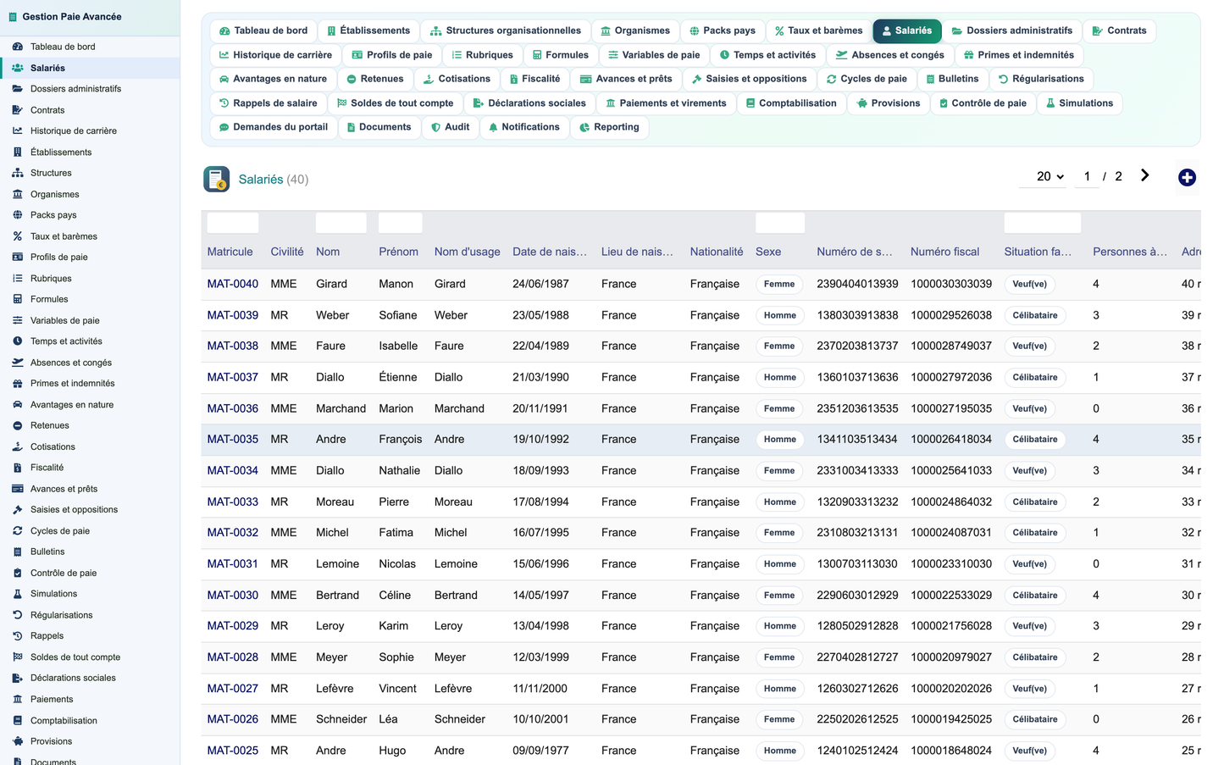The image size is (1224, 765).
Task: Open employee record MAT-0040
Action: (x=233, y=284)
